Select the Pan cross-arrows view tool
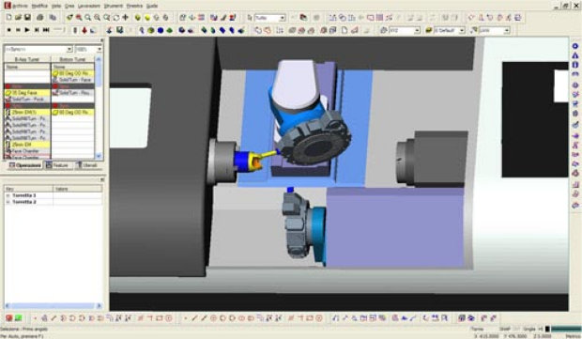The width and height of the screenshot is (582, 339). tap(126, 18)
